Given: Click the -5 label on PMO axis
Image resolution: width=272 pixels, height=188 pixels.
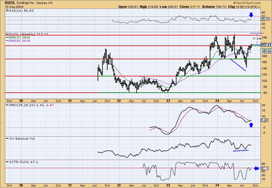Looking at the screenshot, I should pyautogui.click(x=263, y=133).
